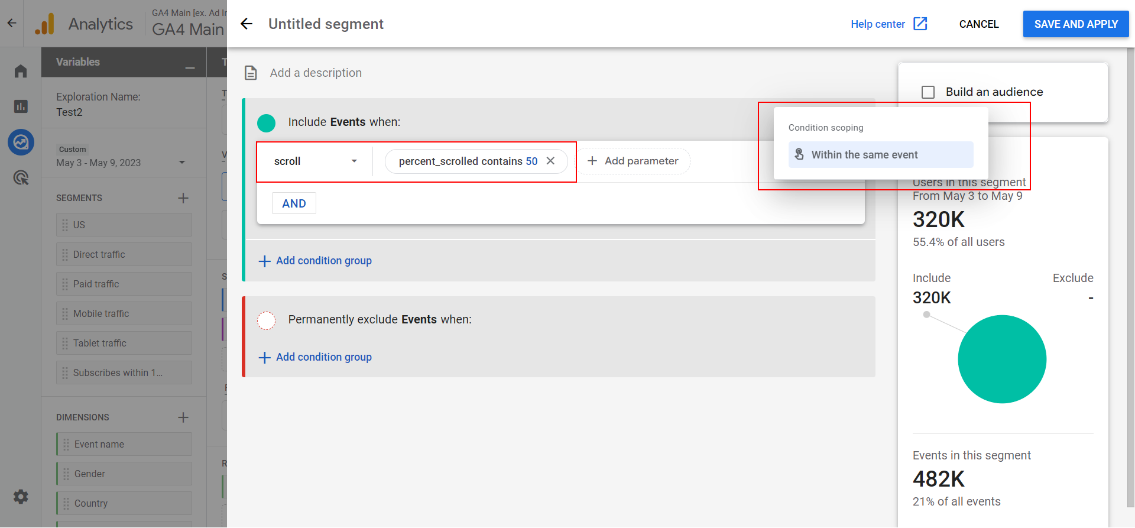Add a new dimension with plus icon
The width and height of the screenshot is (1135, 528).
pos(183,417)
